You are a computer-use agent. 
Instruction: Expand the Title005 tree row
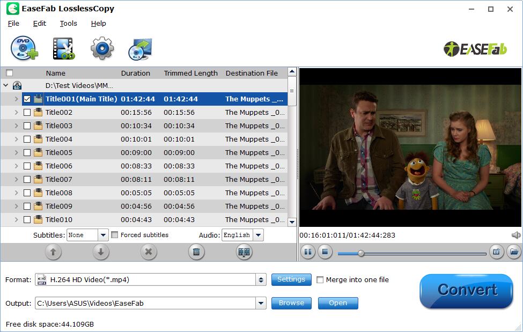[x=16, y=153]
